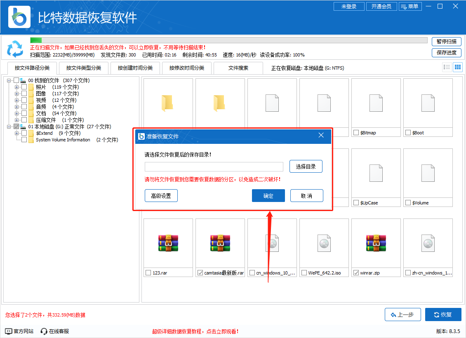The height and width of the screenshot is (338, 466).
Task: Open the 文件搜索 tab
Action: [x=238, y=68]
